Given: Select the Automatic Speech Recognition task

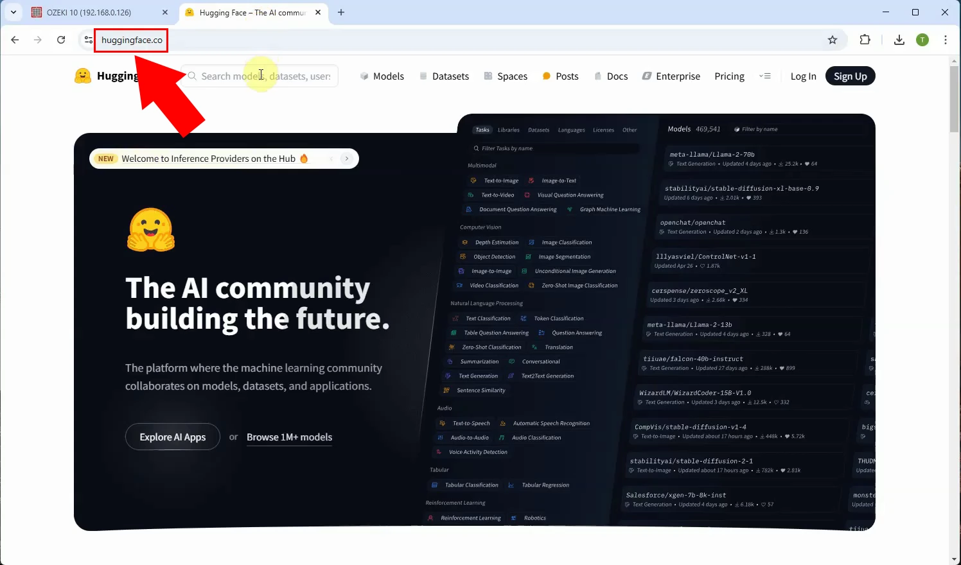Looking at the screenshot, I should pos(545,423).
